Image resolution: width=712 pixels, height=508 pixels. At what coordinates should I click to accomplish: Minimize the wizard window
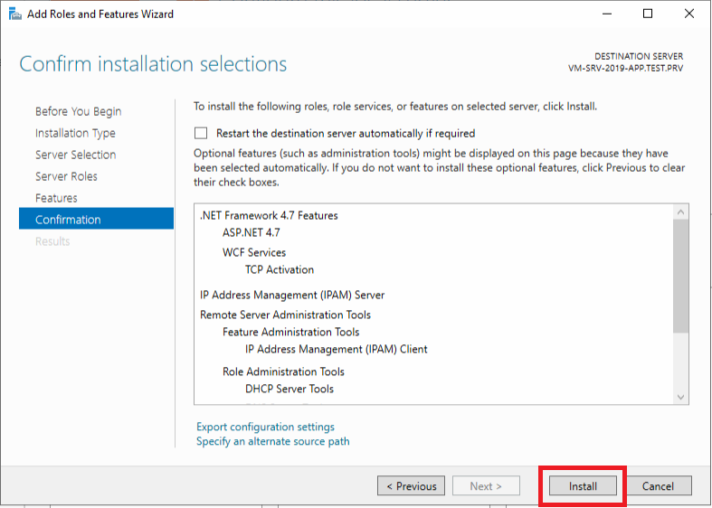pyautogui.click(x=607, y=14)
